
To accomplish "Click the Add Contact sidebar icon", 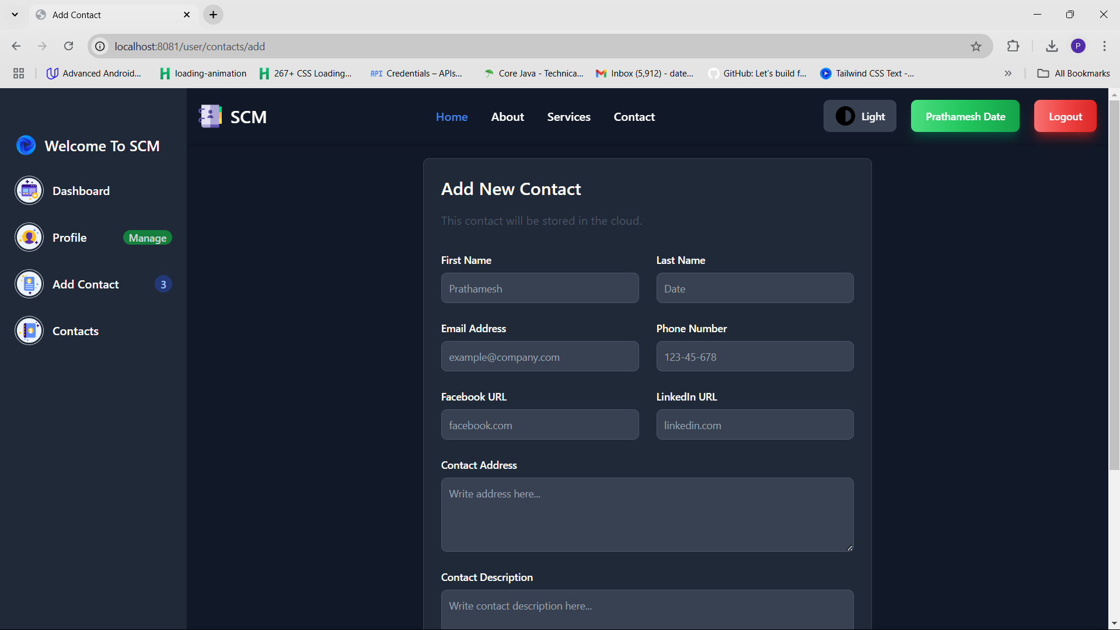I will (x=29, y=284).
